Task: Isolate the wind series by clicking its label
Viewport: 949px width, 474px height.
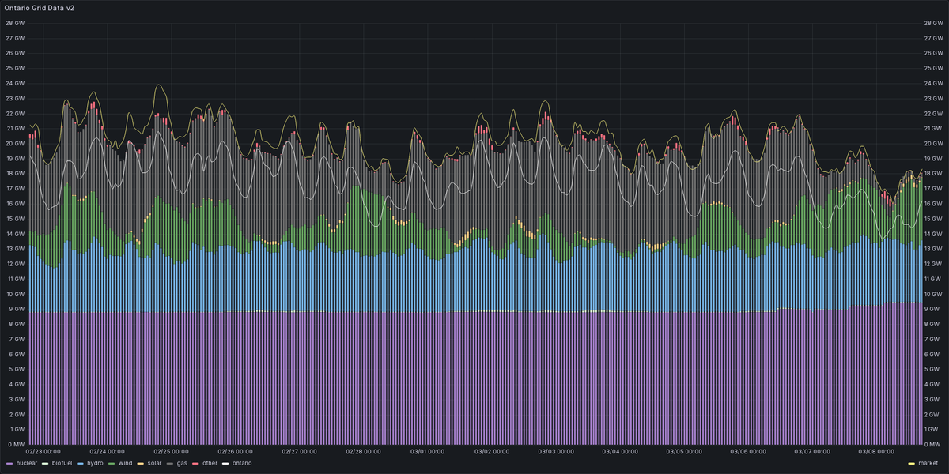Action: (125, 464)
